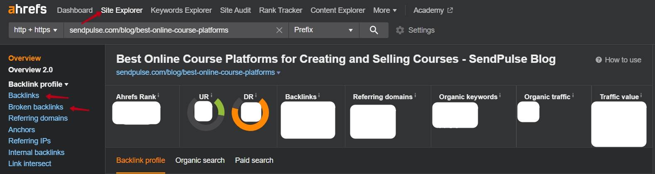Show UR info tooltip icon

[211, 95]
